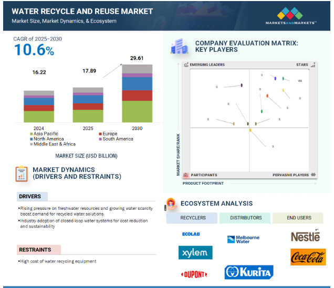The image size is (334, 288).
Task: Click the DuPont logo
Action: (x=194, y=274)
